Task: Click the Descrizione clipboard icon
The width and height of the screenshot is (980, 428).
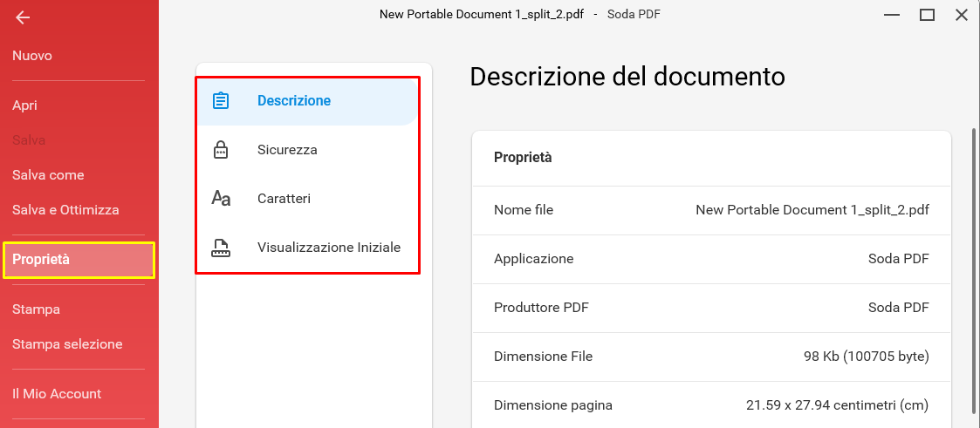Action: click(x=221, y=100)
